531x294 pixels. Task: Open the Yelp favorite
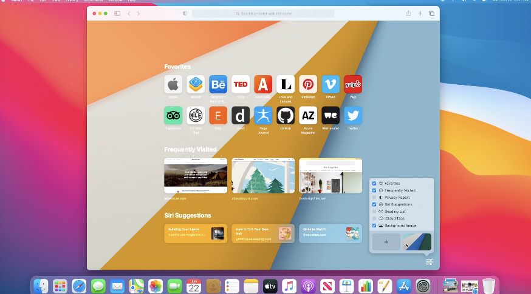(353, 84)
